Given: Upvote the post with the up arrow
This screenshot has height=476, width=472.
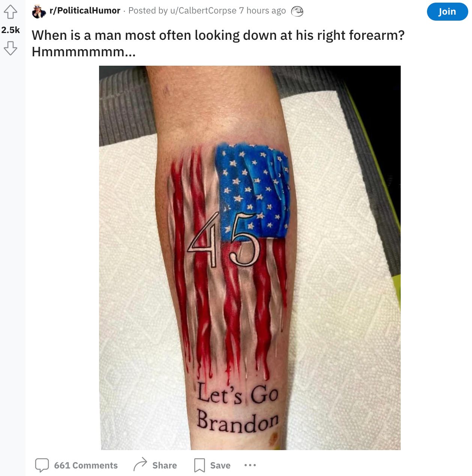Looking at the screenshot, I should (11, 12).
